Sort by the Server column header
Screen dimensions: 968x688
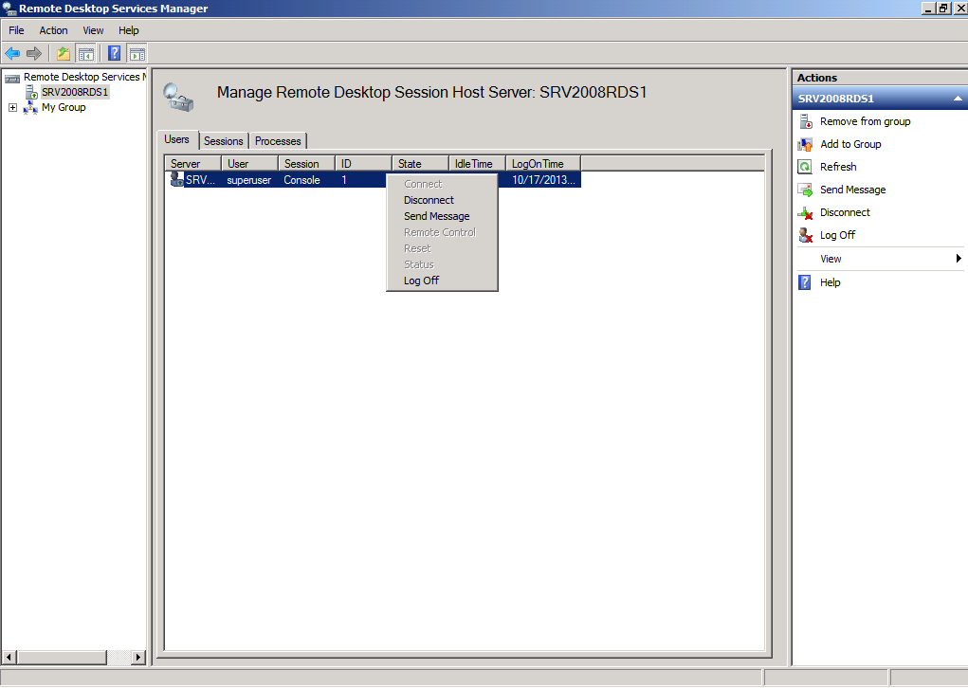tap(193, 164)
